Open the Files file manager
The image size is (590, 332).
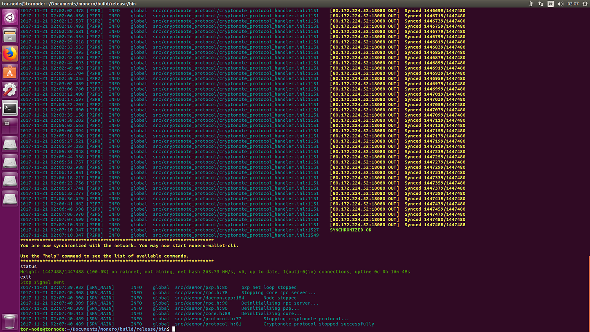[x=9, y=35]
